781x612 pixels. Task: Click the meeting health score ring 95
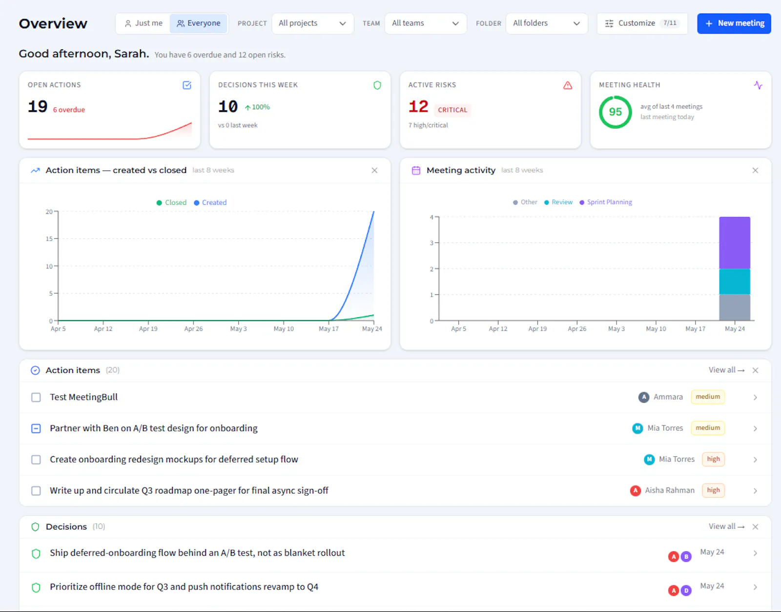(616, 112)
